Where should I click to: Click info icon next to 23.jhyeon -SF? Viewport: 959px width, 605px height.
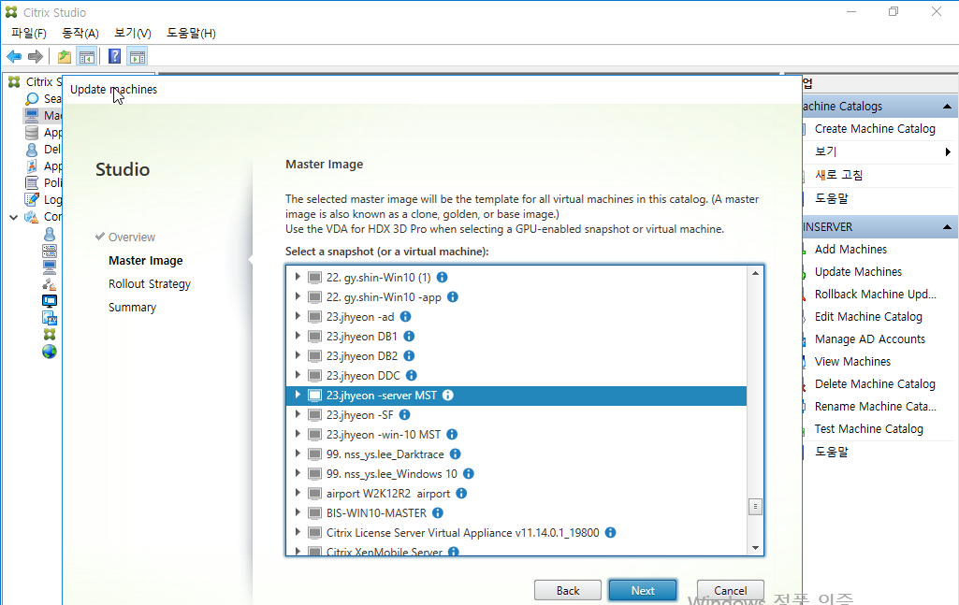(405, 415)
